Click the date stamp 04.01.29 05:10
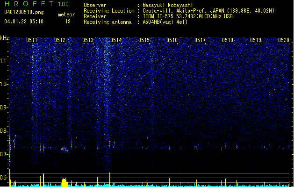This screenshot has width=294, height=187. 24,22
